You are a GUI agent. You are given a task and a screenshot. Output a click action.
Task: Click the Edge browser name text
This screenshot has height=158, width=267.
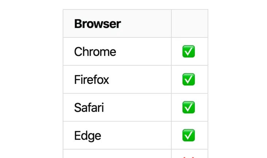(x=88, y=135)
